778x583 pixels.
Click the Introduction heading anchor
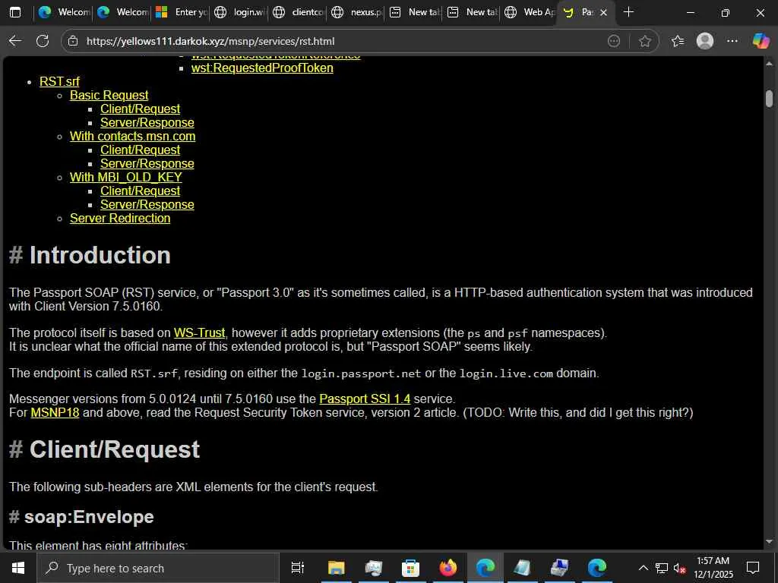[x=16, y=255]
